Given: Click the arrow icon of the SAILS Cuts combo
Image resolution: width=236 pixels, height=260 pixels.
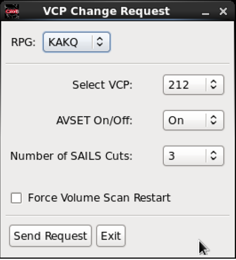Looking at the screenshot, I should click(213, 156).
